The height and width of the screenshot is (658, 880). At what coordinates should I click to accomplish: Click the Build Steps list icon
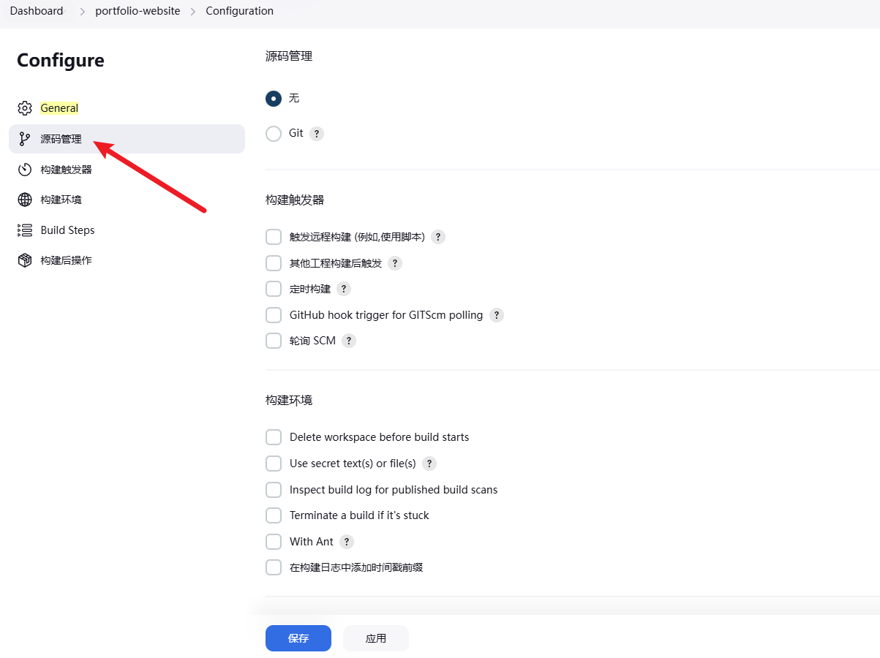25,230
